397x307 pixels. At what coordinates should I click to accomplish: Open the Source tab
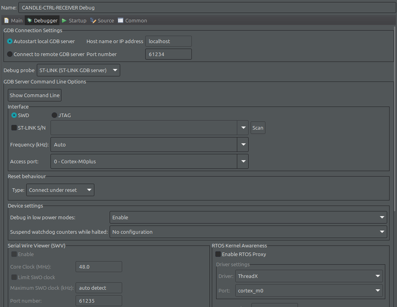[x=102, y=21]
